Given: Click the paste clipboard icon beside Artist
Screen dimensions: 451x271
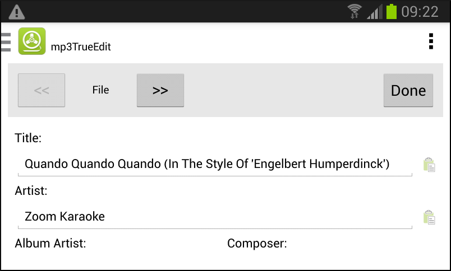Looking at the screenshot, I should (429, 217).
